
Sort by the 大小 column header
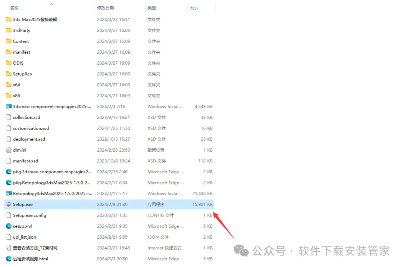194,8
